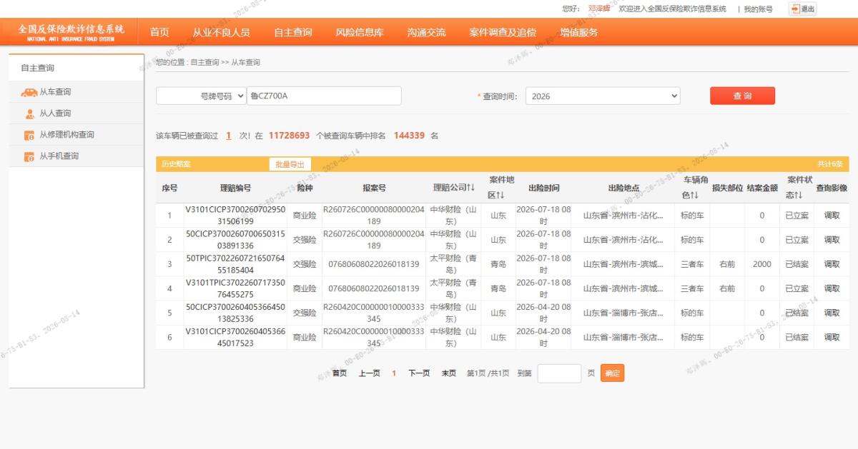Screen dimensions: 858x449
Task: Click settlement amount 2000 in row 3
Action: (762, 264)
